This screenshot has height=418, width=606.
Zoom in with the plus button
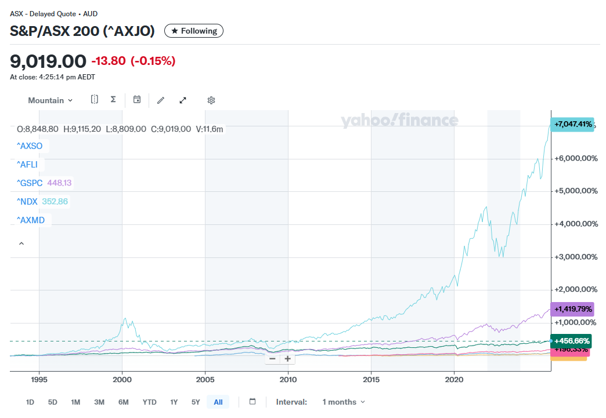point(287,359)
